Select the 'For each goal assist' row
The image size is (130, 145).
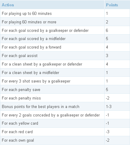click(x=65, y=56)
